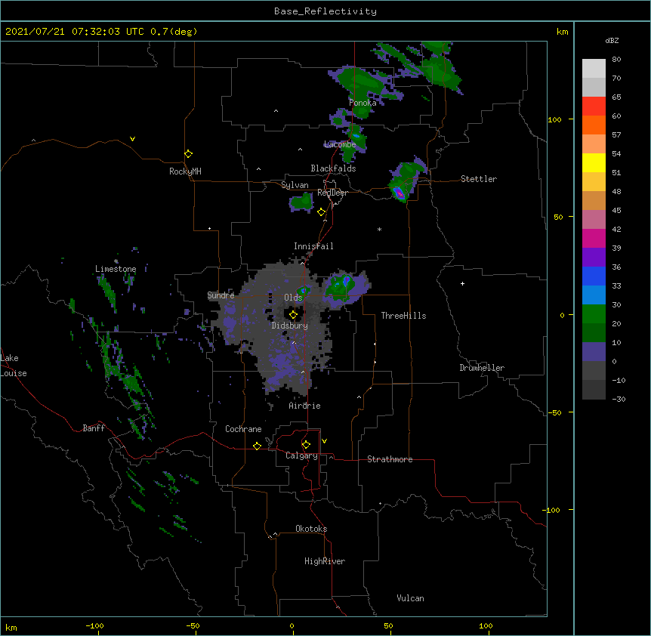This screenshot has width=651, height=636.
Task: Click the ThreeHills city label
Action: click(x=403, y=316)
